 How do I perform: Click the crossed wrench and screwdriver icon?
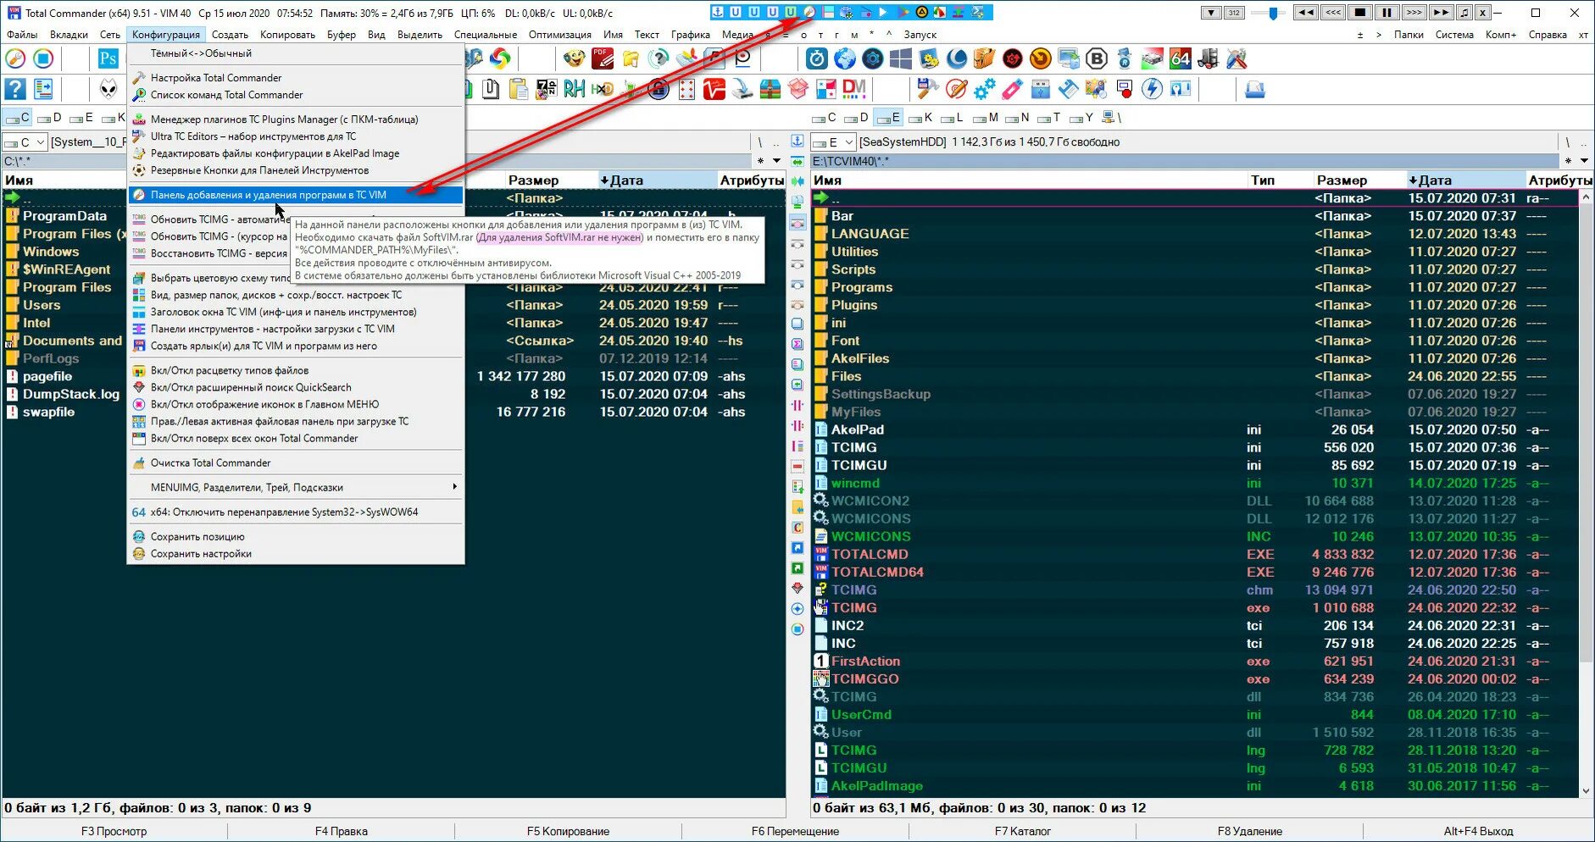[1237, 58]
